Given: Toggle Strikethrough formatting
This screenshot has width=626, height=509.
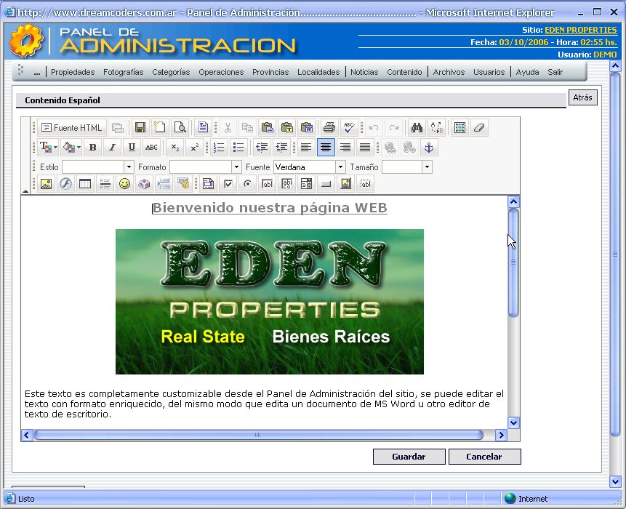Looking at the screenshot, I should point(151,148).
